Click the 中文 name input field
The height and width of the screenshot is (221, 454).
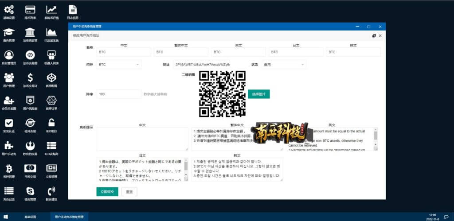tap(124, 52)
